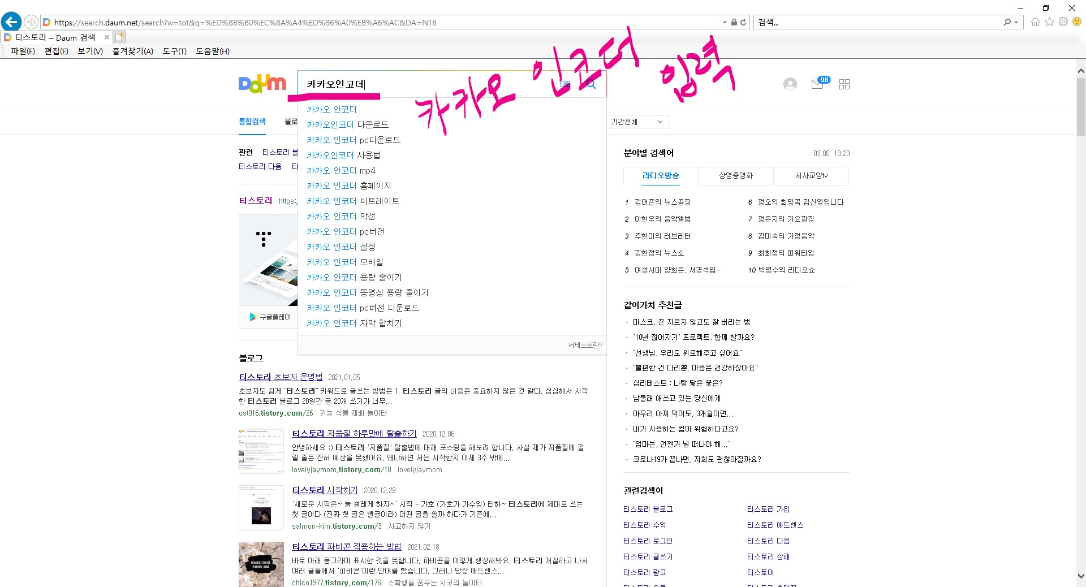Viewport: 1086px width, 587px height.
Task: Select the 라디오방송 category tab
Action: [x=661, y=176]
